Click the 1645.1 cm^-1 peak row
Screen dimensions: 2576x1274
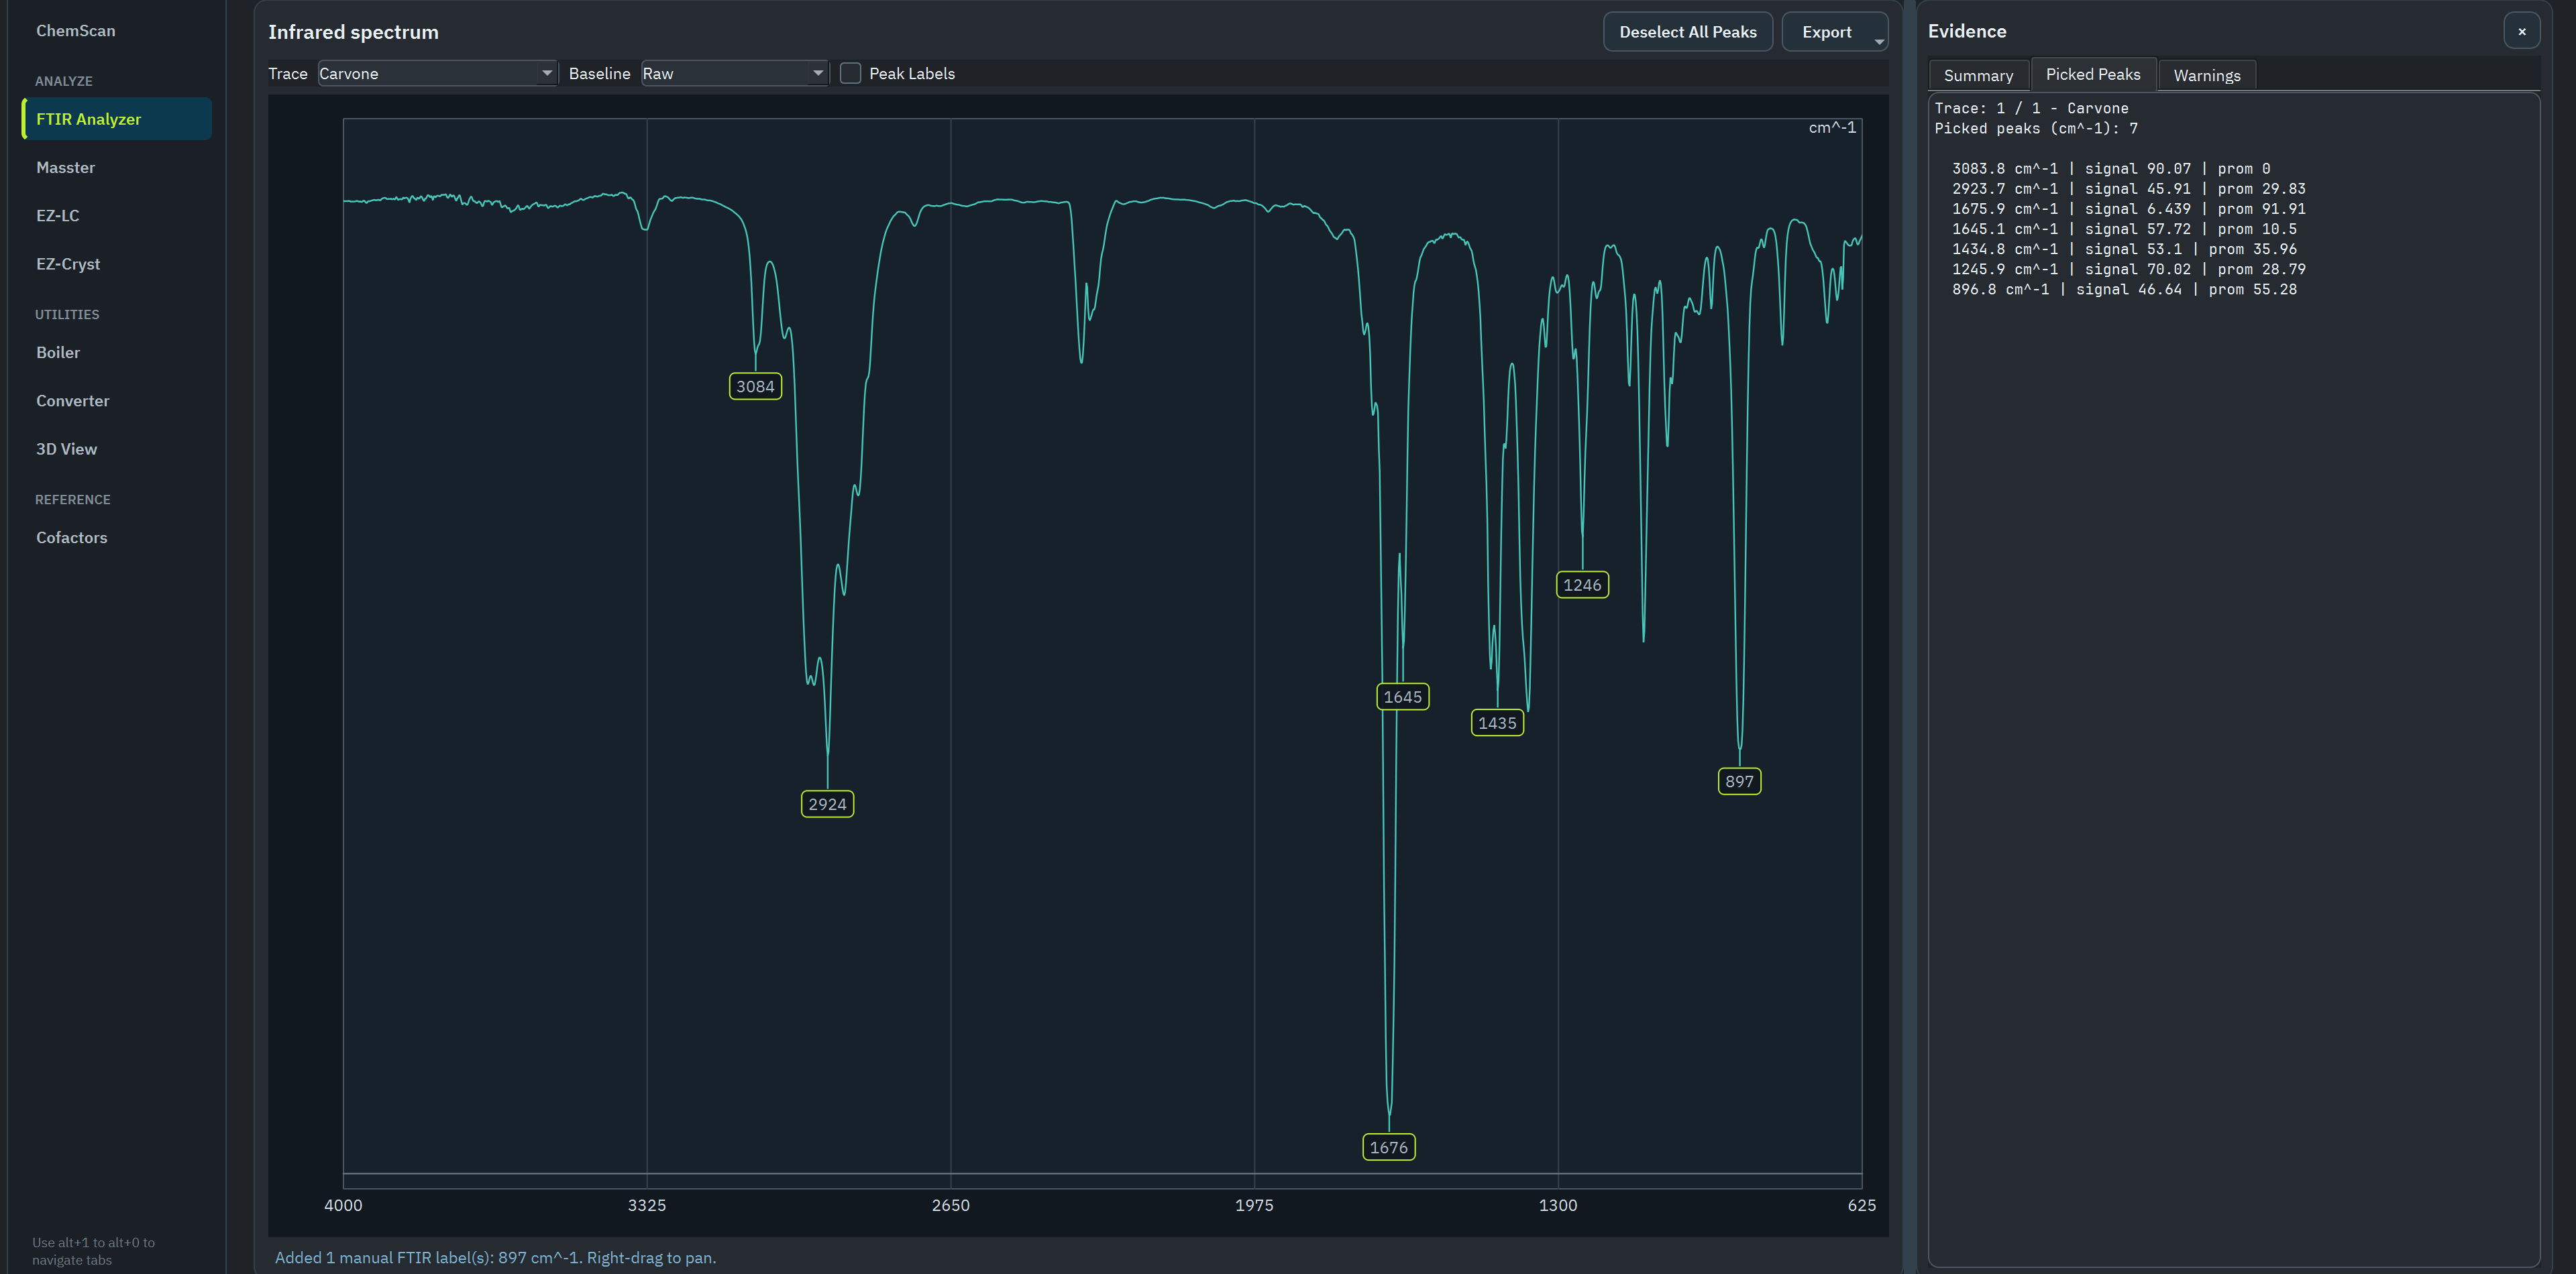coord(2124,229)
